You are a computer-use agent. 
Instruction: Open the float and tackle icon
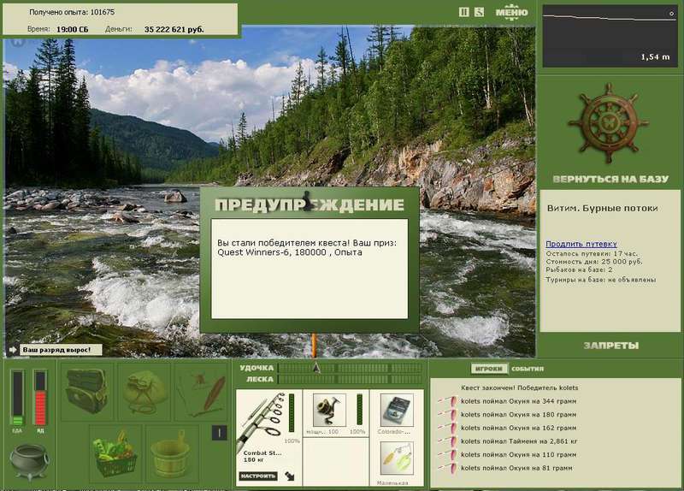point(201,391)
